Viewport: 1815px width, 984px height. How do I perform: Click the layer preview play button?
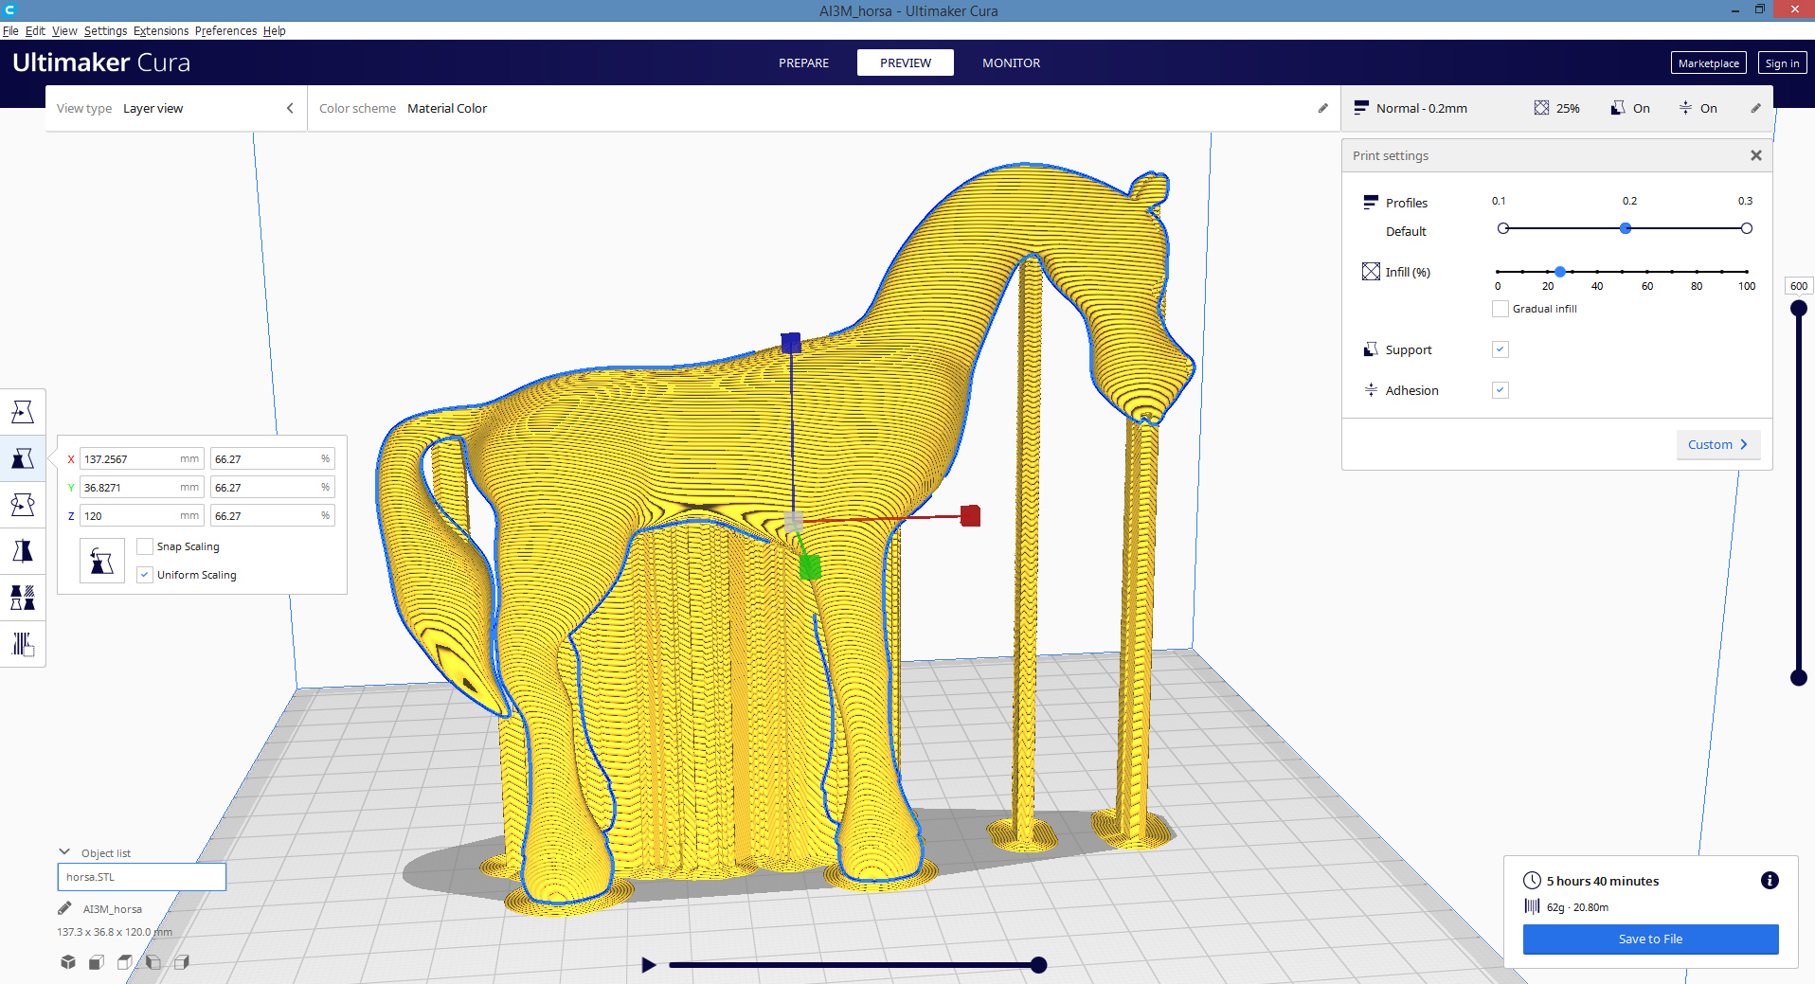648,965
